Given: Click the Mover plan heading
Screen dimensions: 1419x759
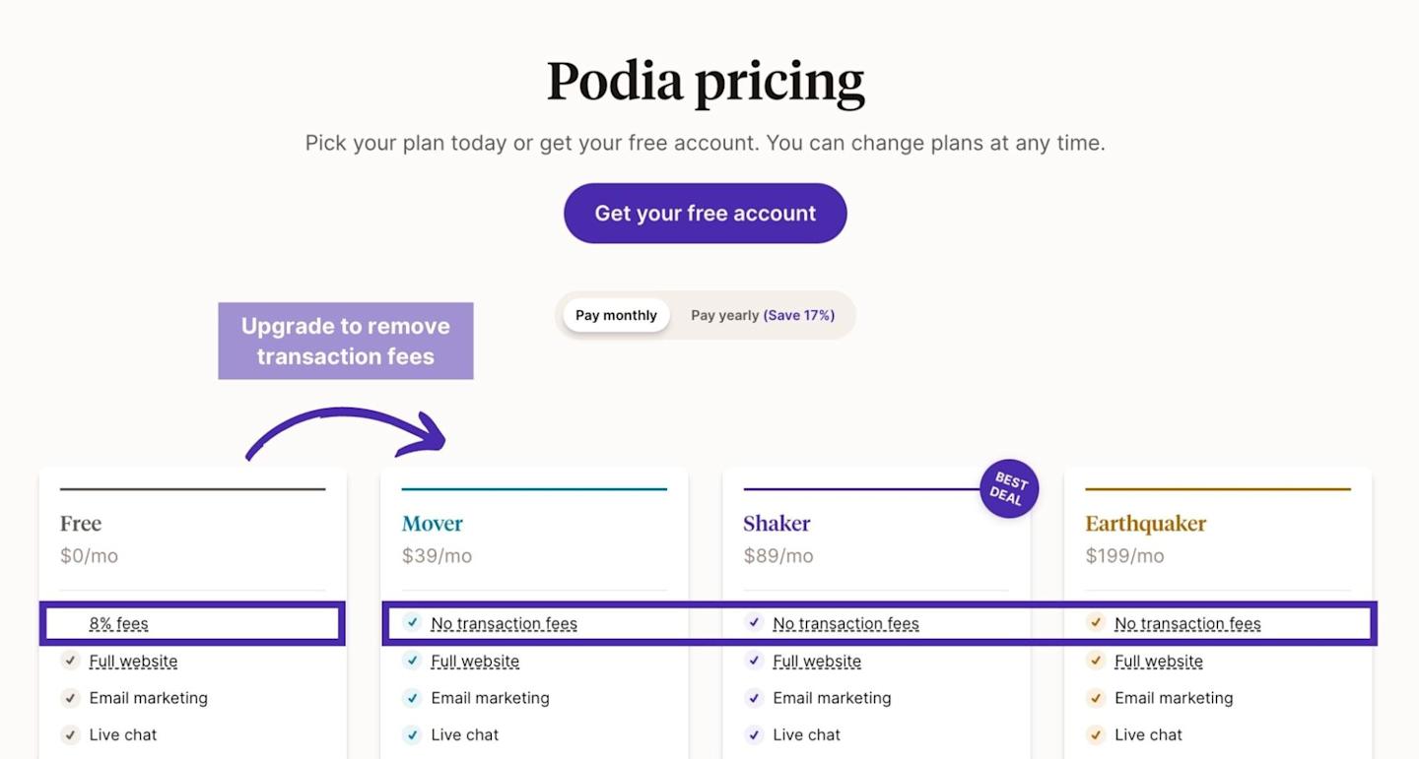Looking at the screenshot, I should pyautogui.click(x=432, y=524).
